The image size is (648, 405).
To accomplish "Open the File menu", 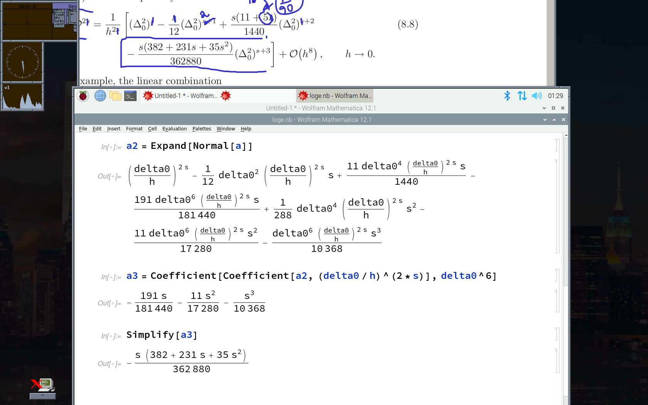I will pyautogui.click(x=83, y=129).
